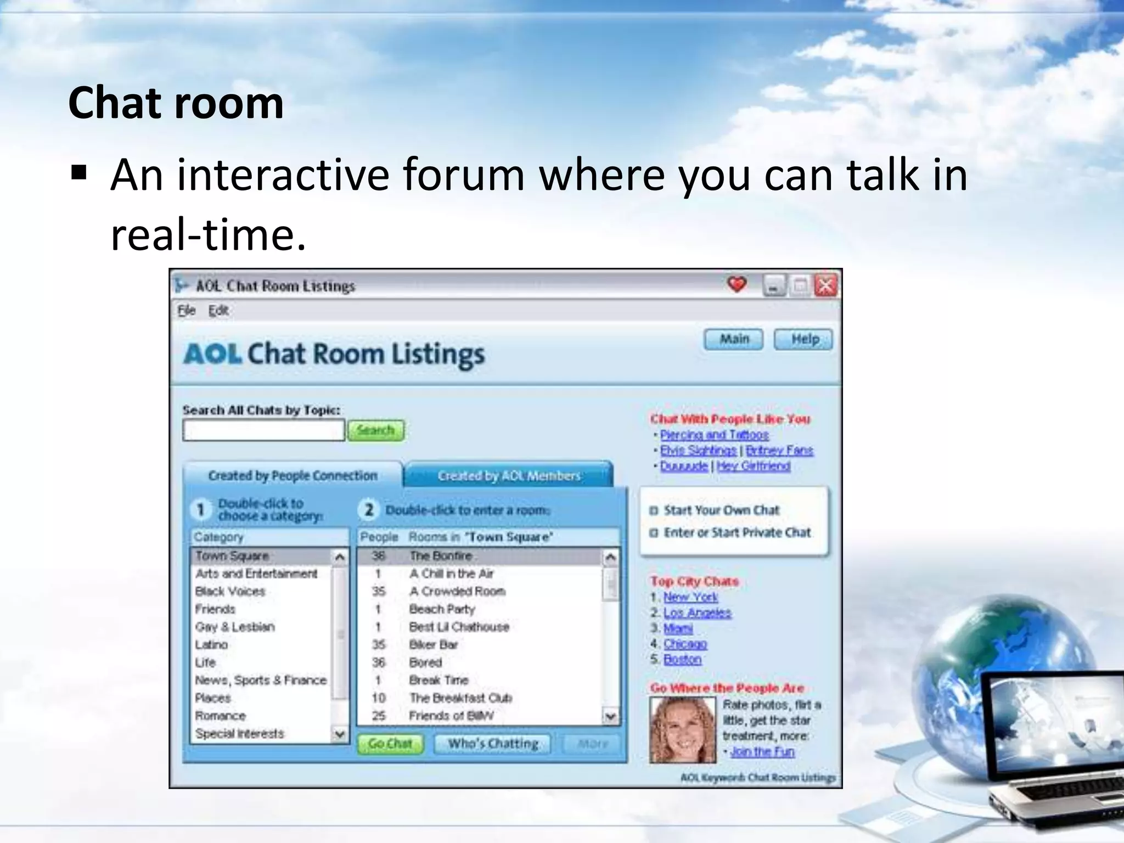Open Hey Girlfriend link
Image resolution: width=1124 pixels, height=843 pixels.
click(x=754, y=466)
